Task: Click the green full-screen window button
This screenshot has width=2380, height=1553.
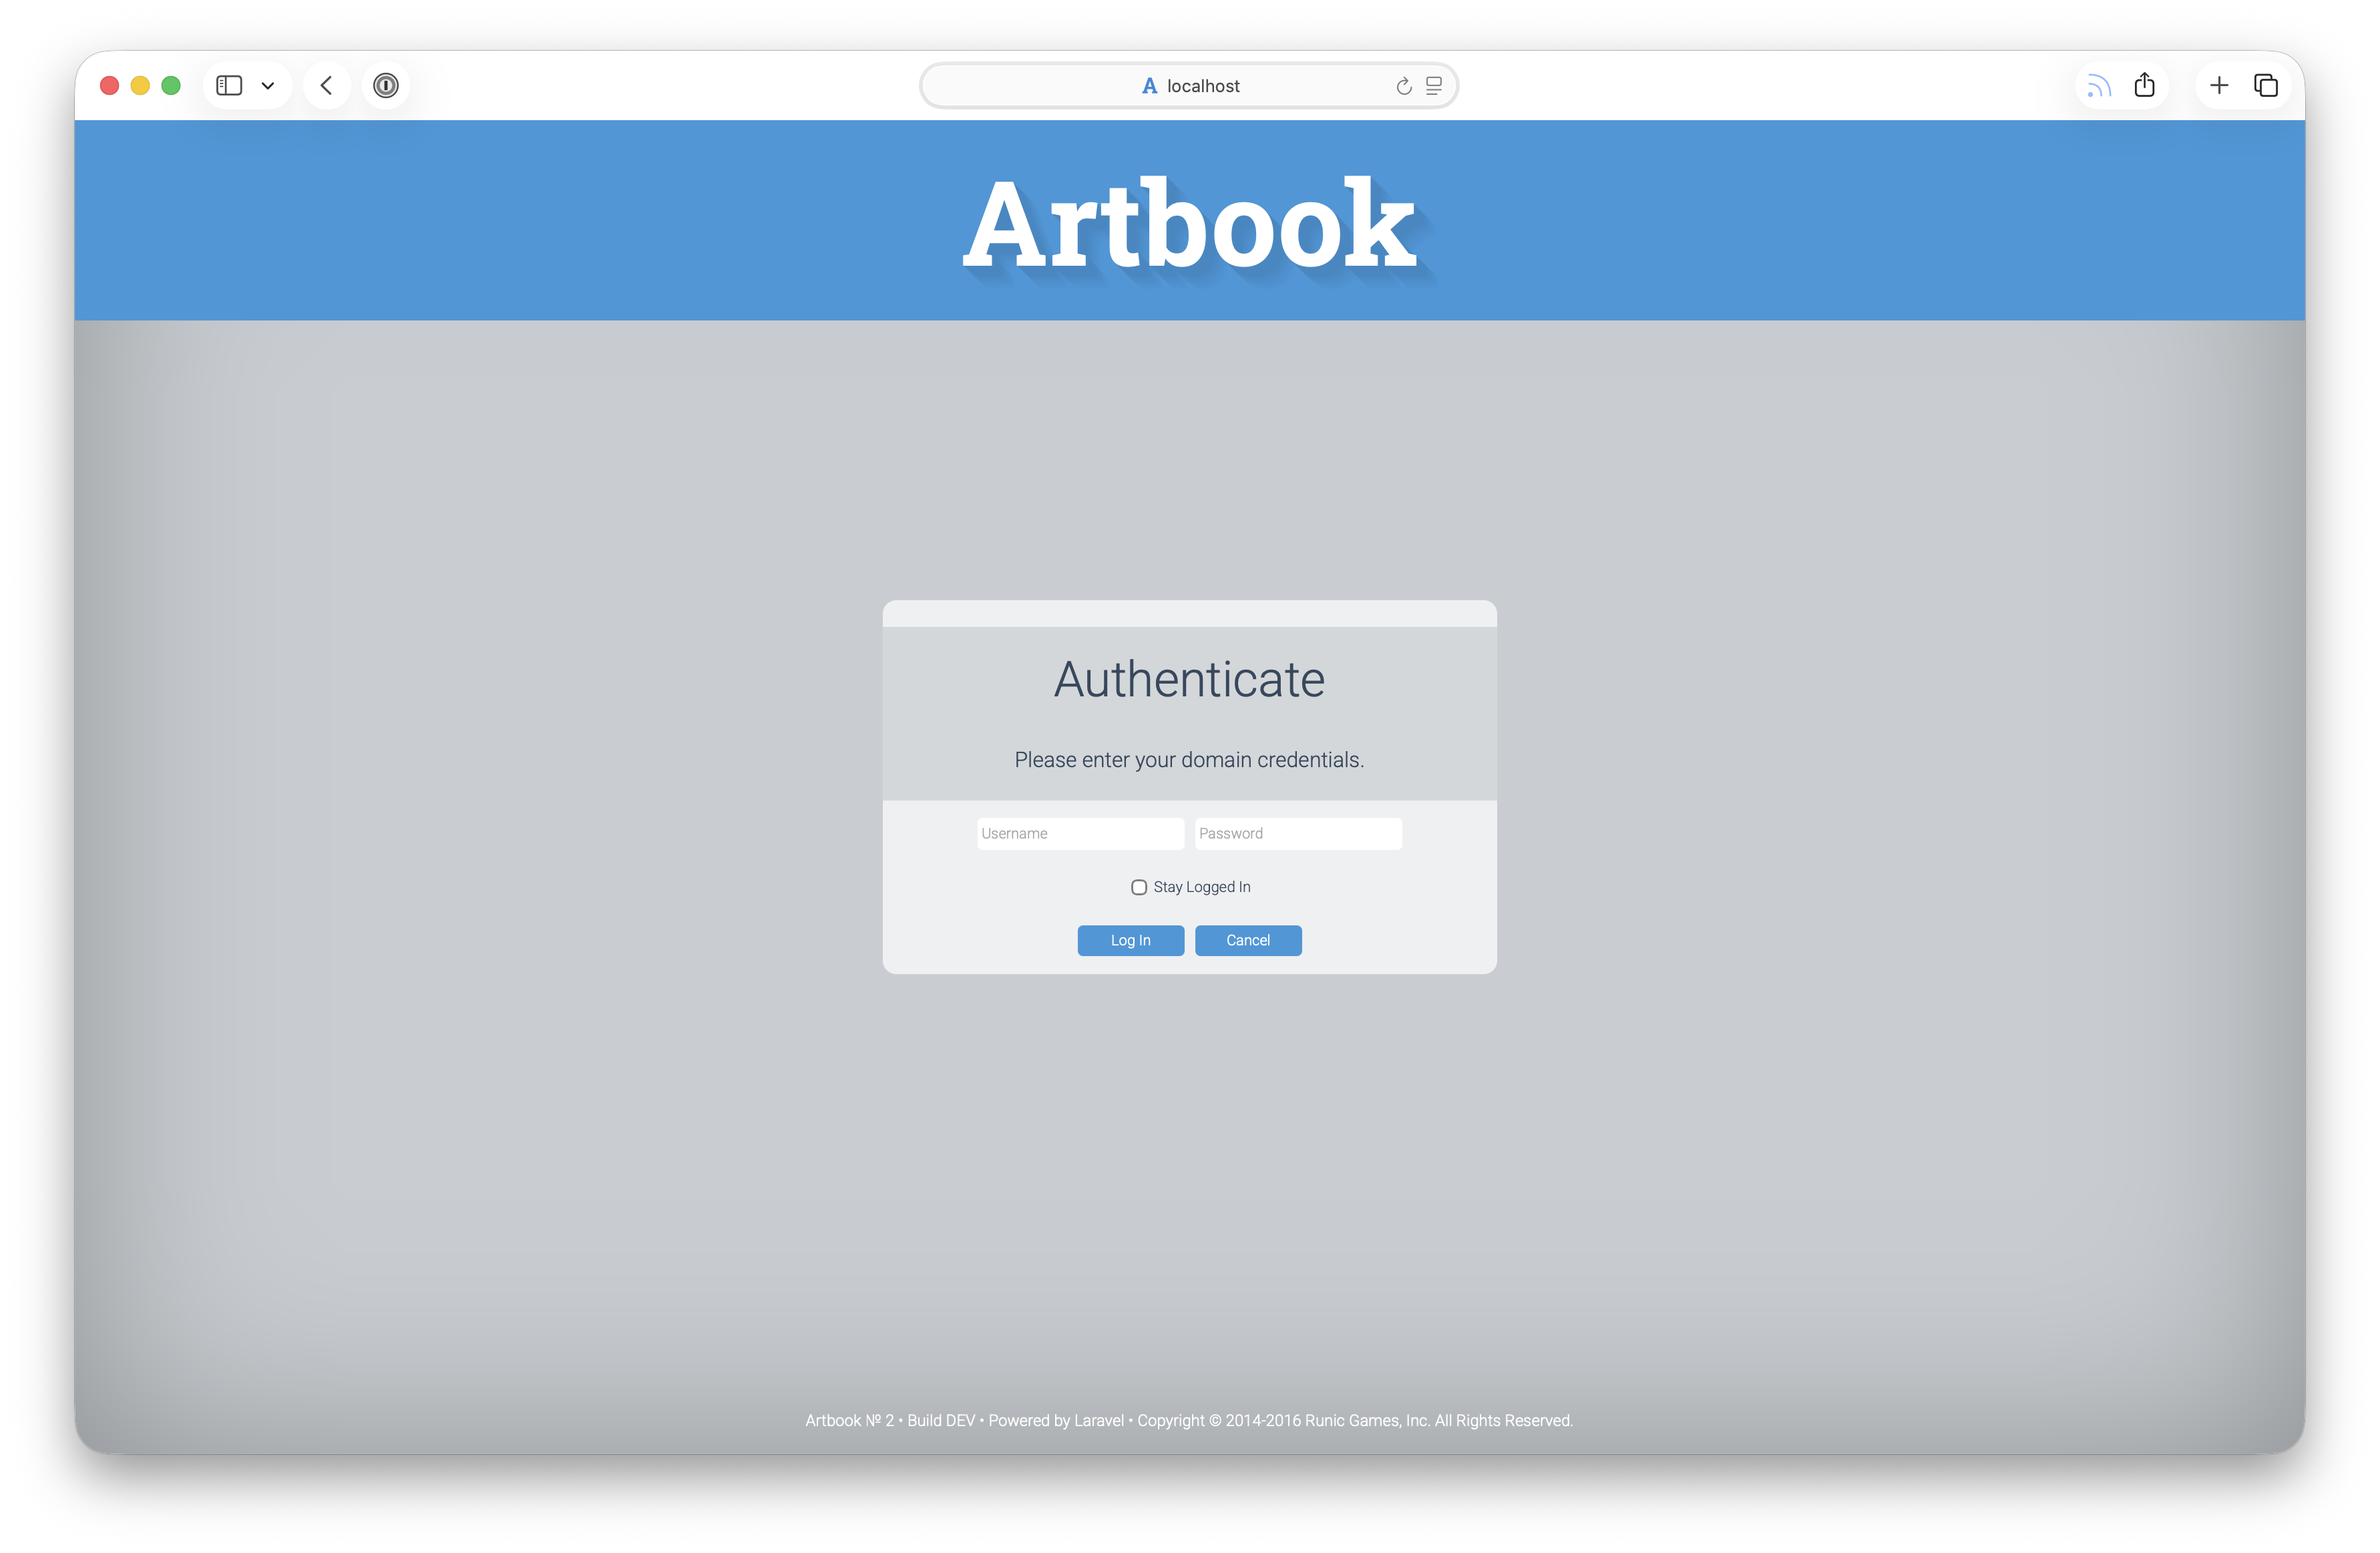Action: coord(171,86)
